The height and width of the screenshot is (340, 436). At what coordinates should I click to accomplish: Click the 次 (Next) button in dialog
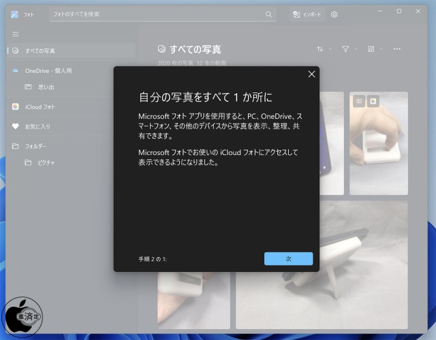(288, 258)
